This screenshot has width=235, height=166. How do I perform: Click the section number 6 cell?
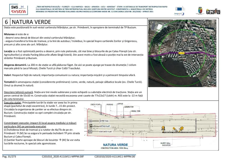(6, 22)
